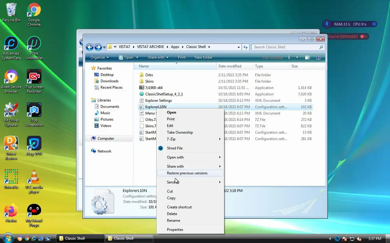Image resolution: width=390 pixels, height=243 pixels.
Task: Open the recent pages dropdown beside Forward arrow
Action: click(104, 47)
